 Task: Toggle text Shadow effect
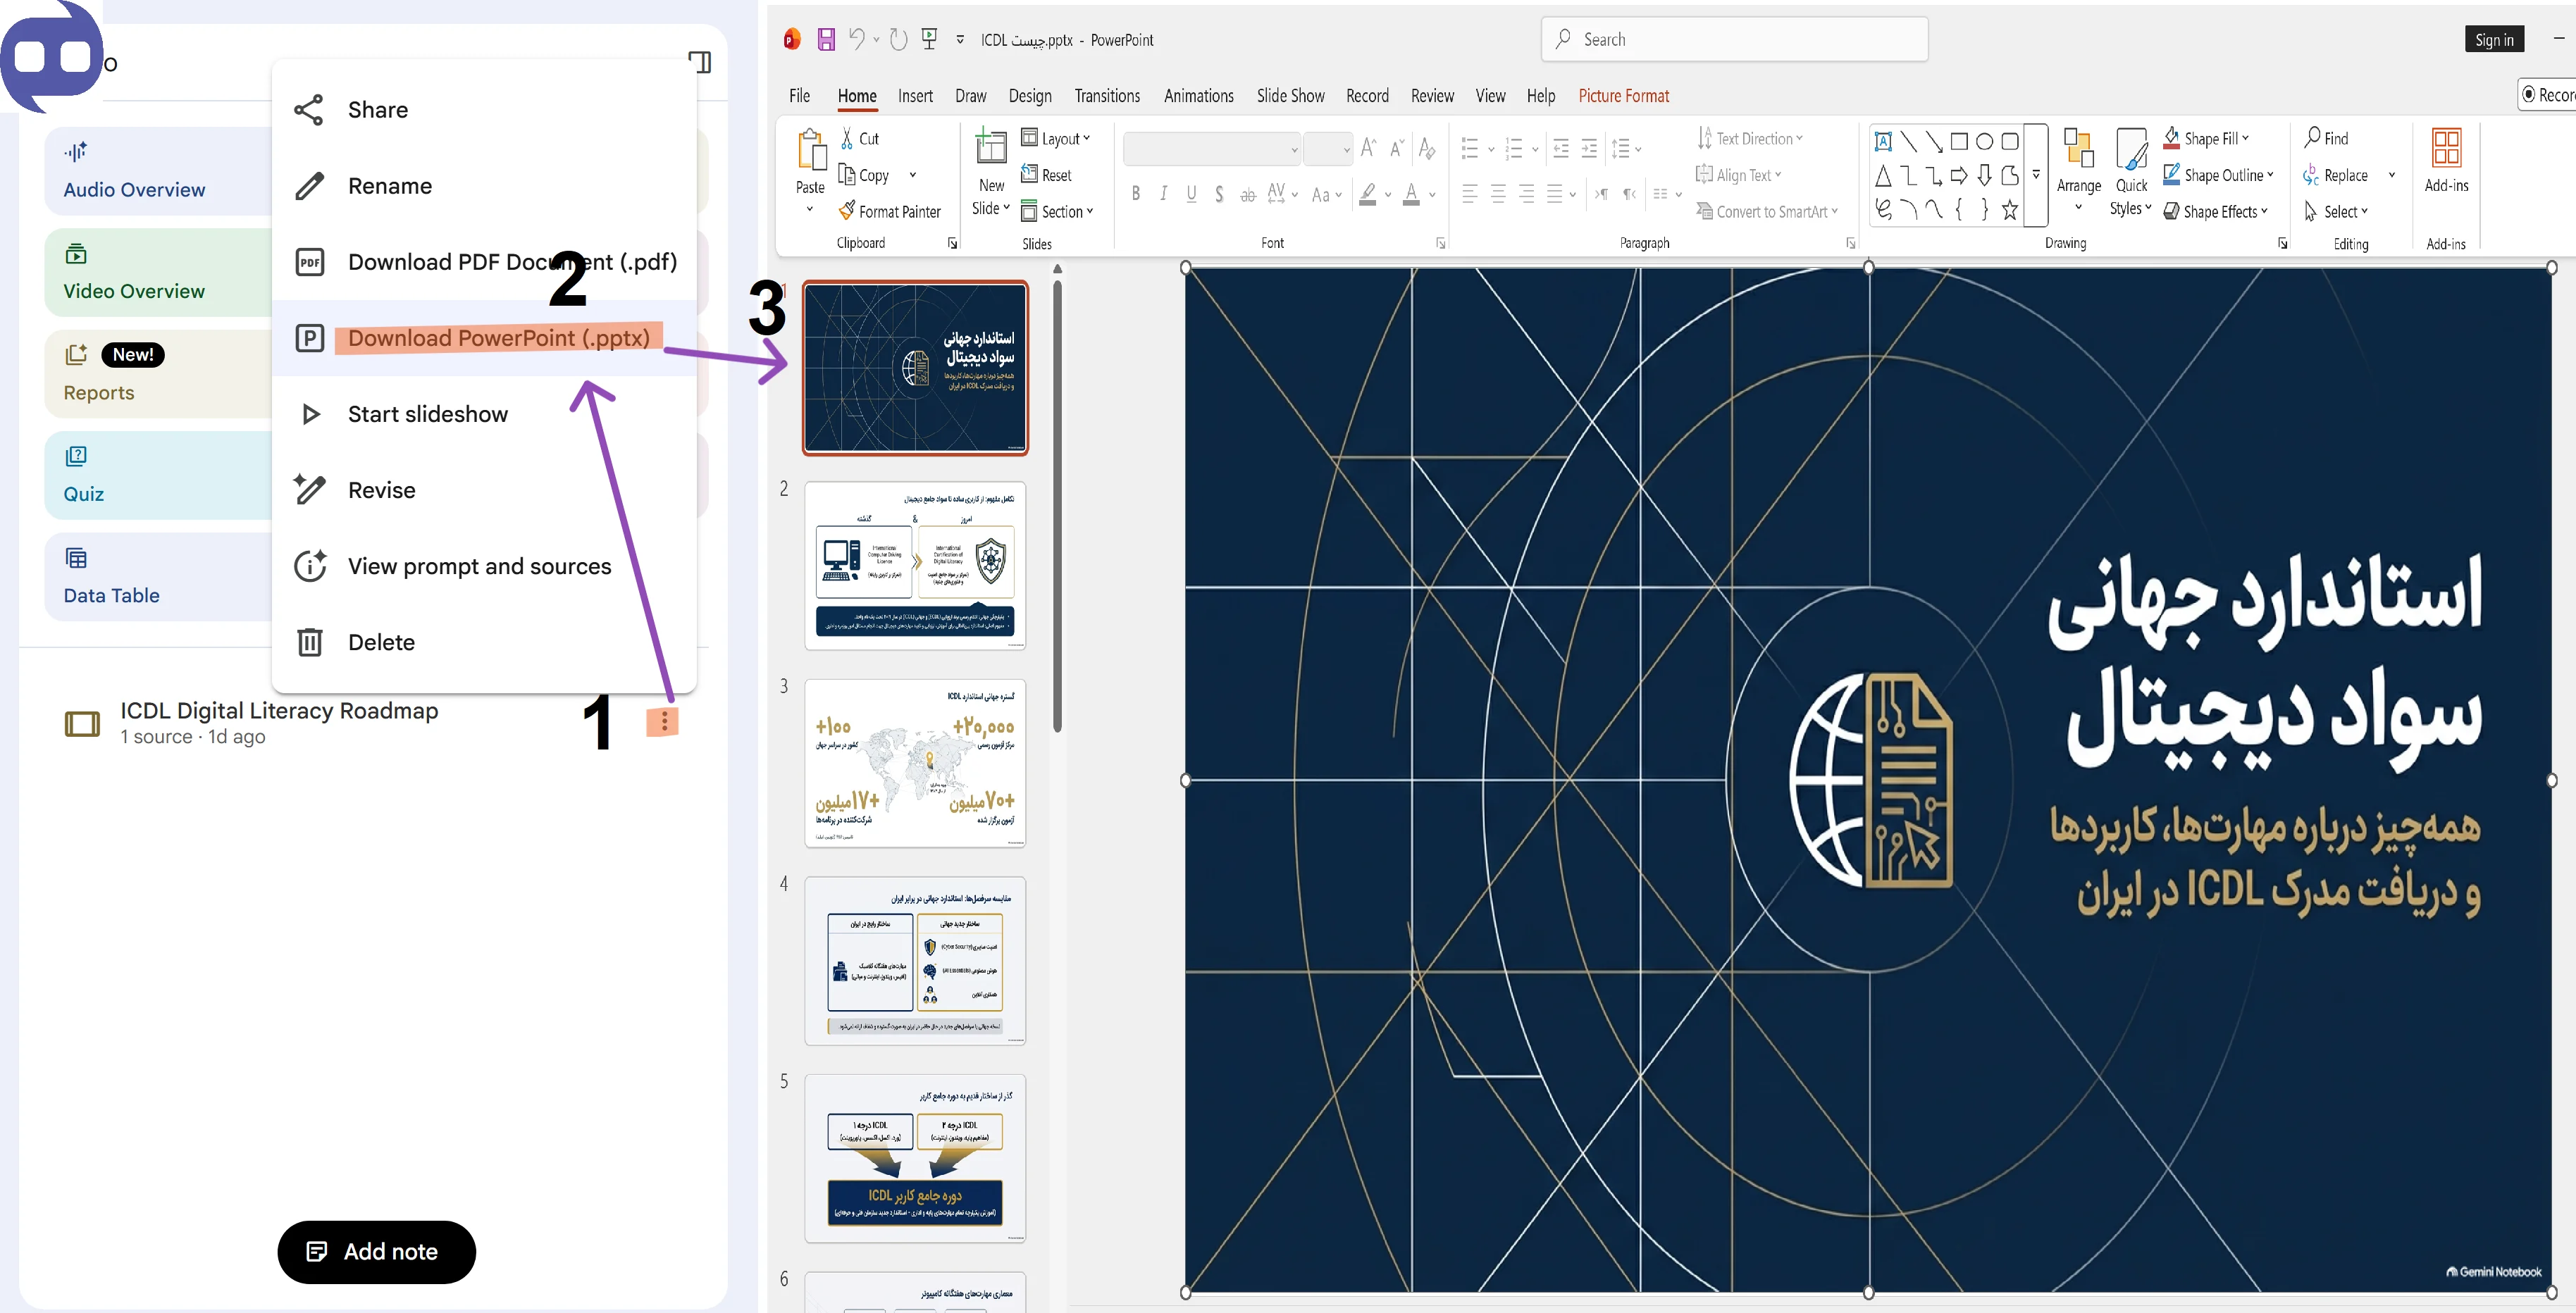pyautogui.click(x=1219, y=194)
